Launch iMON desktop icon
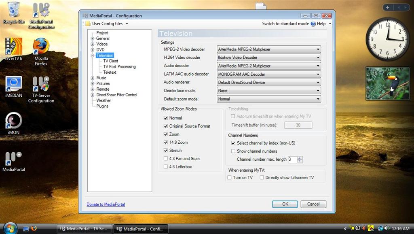The height and width of the screenshot is (234, 414). (13, 123)
